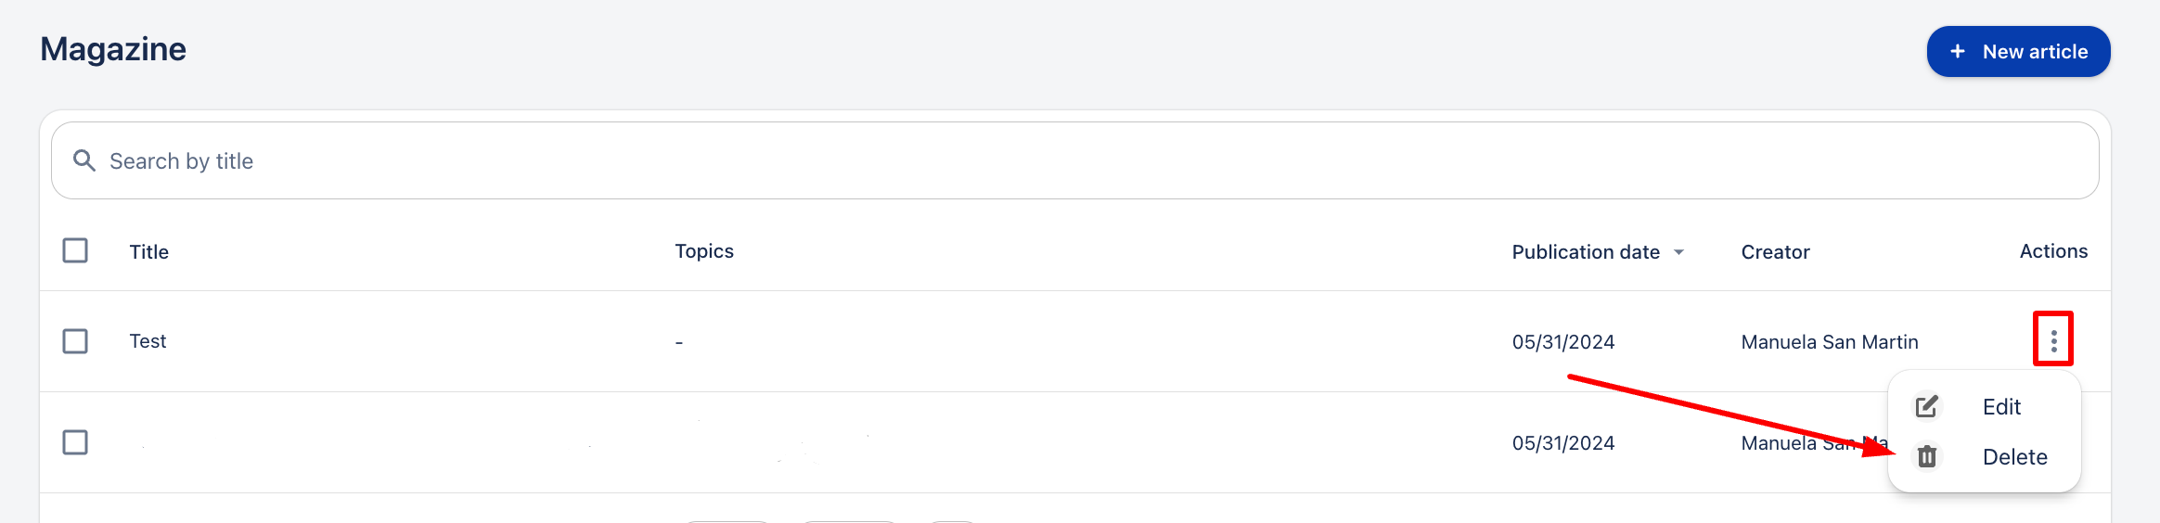Click the pencil Edit icon
Image resolution: width=2160 pixels, height=523 pixels.
(x=1927, y=406)
